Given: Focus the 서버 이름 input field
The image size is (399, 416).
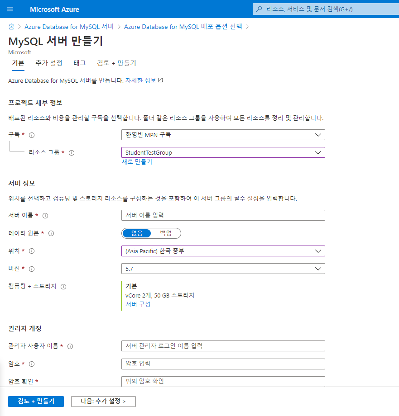Looking at the screenshot, I should click(x=223, y=215).
